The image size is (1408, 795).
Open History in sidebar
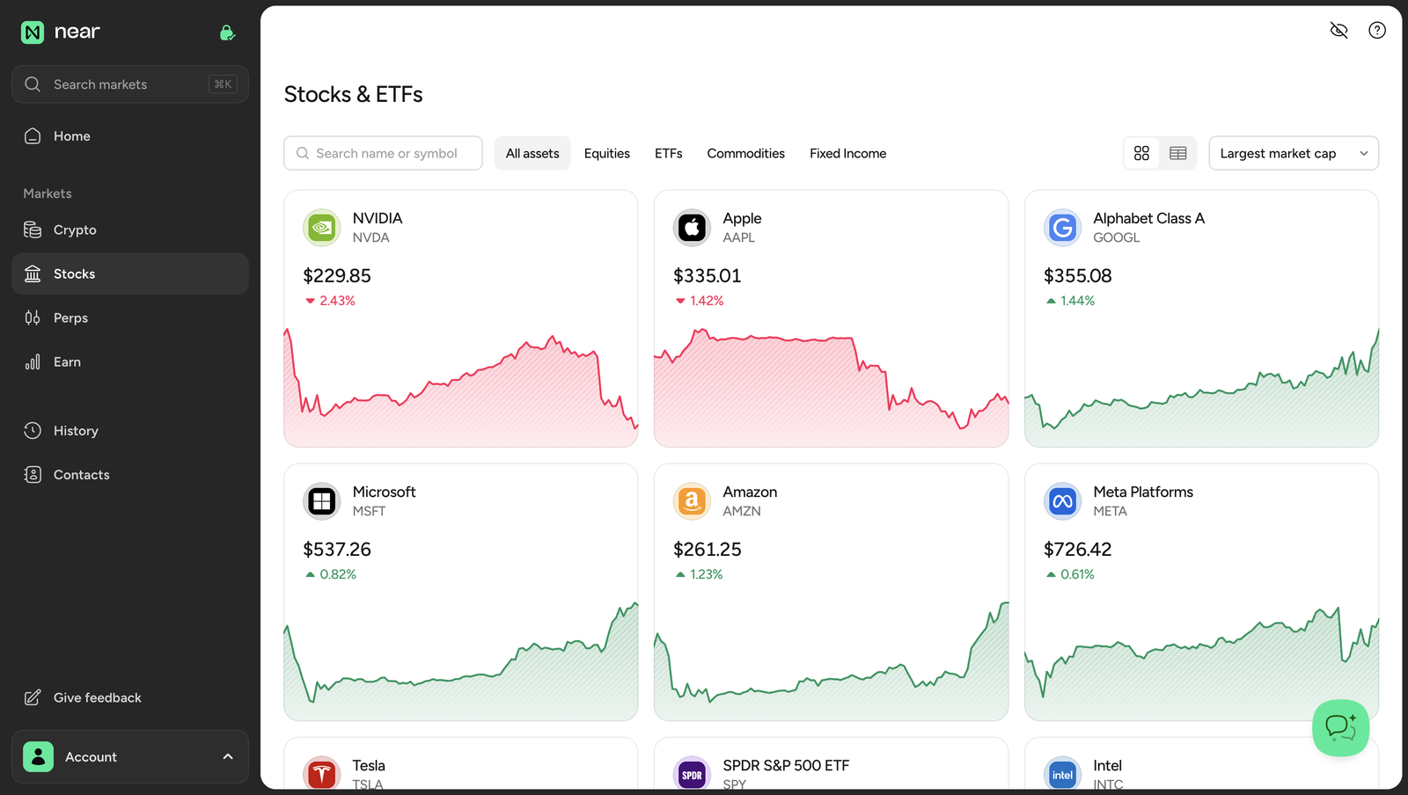click(x=130, y=430)
